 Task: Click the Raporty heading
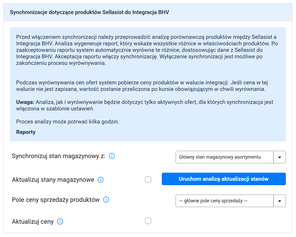[x=26, y=132]
